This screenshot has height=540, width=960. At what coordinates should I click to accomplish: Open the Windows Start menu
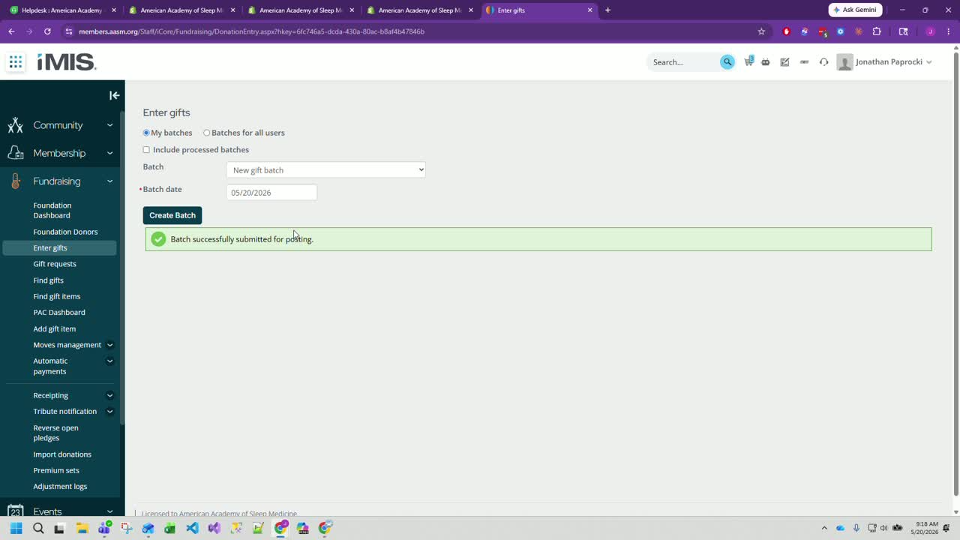16,528
